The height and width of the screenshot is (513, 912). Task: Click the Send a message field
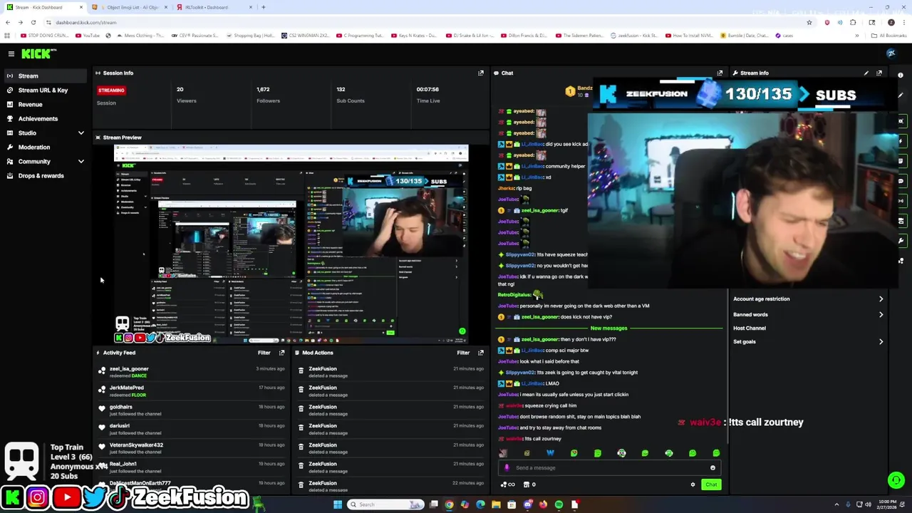point(609,468)
